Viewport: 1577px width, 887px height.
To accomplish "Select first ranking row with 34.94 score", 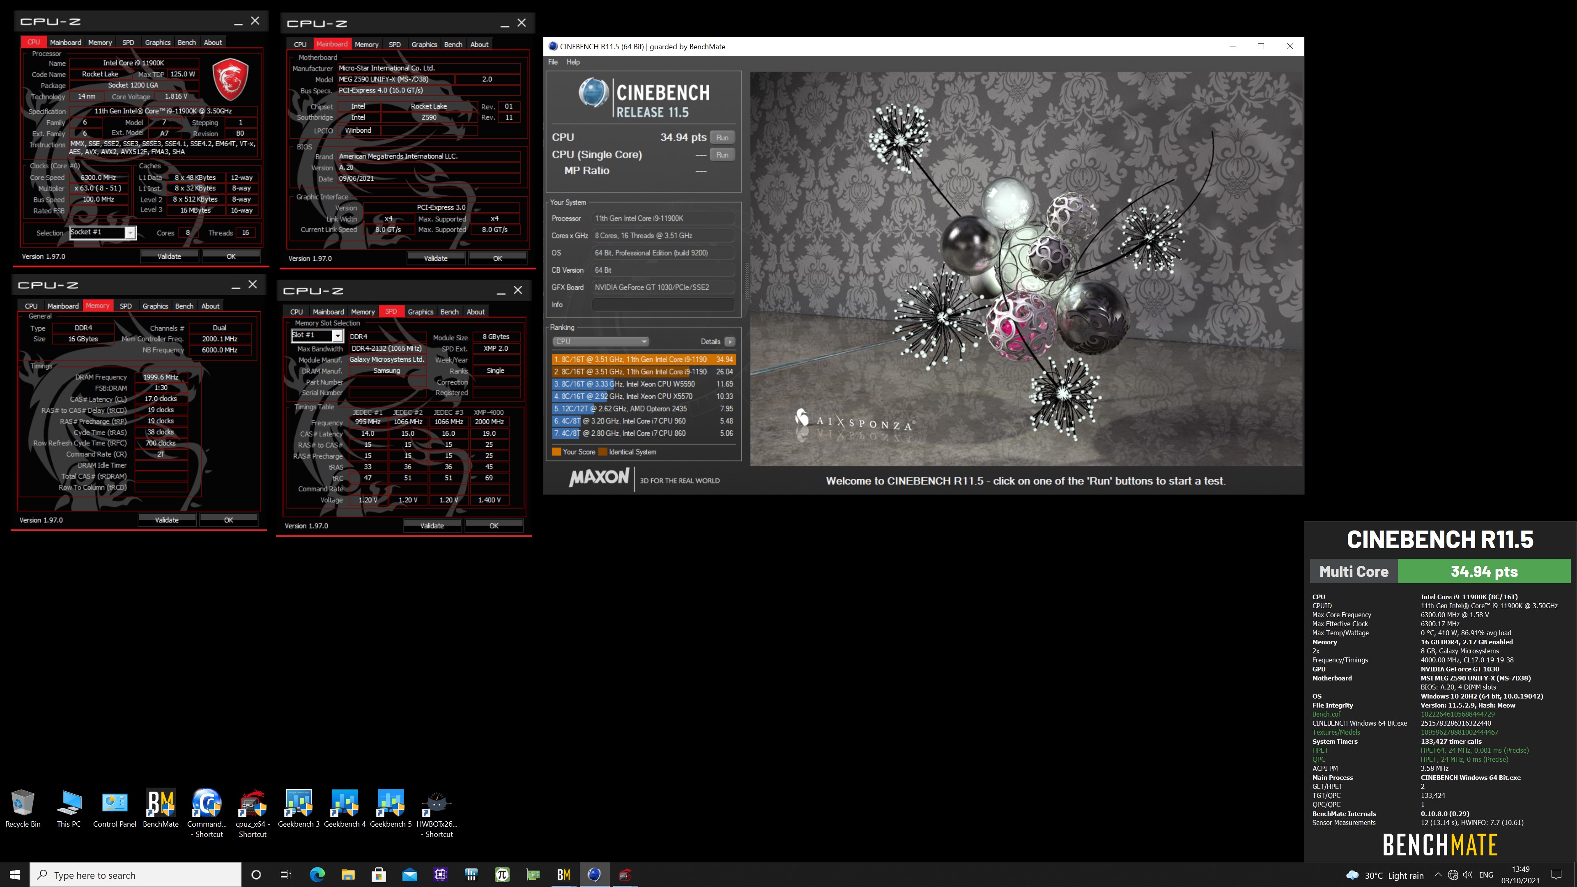I will (x=643, y=359).
